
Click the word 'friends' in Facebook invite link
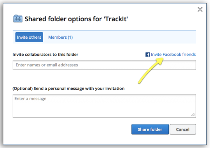[189, 55]
